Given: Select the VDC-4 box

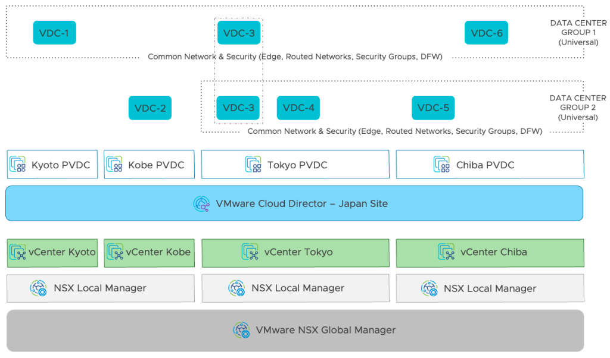Looking at the screenshot, I should pyautogui.click(x=298, y=108).
